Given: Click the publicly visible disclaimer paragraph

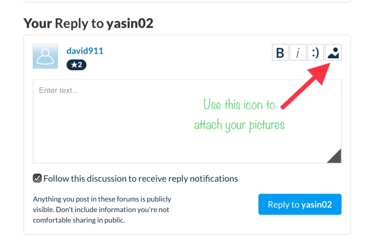Looking at the screenshot, I should (102, 210).
